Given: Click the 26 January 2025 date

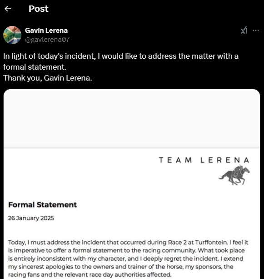Looking at the screenshot, I should pyautogui.click(x=31, y=218).
